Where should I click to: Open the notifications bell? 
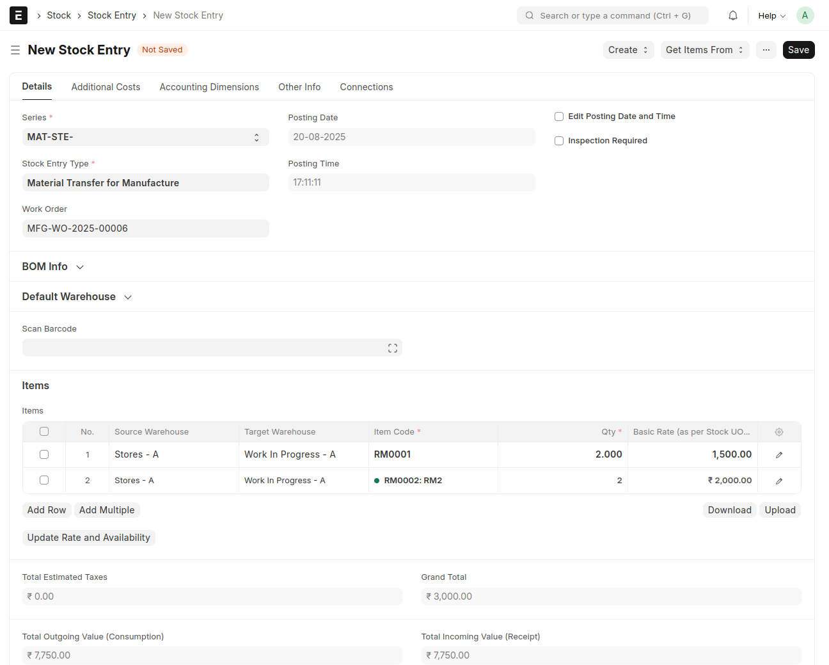(733, 15)
